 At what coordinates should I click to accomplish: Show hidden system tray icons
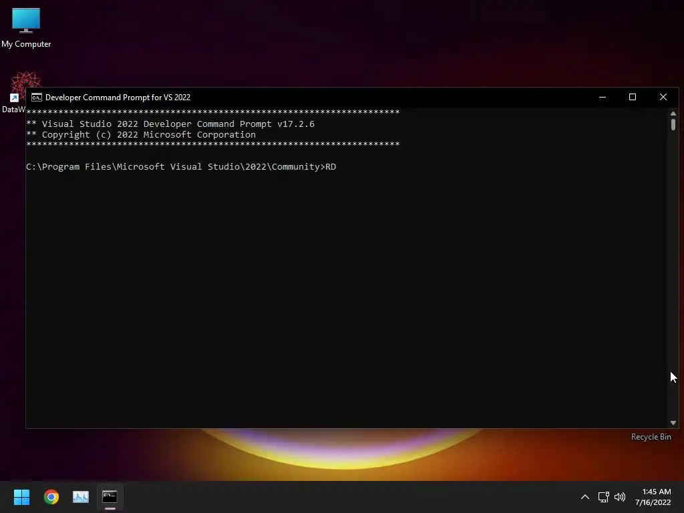585,497
